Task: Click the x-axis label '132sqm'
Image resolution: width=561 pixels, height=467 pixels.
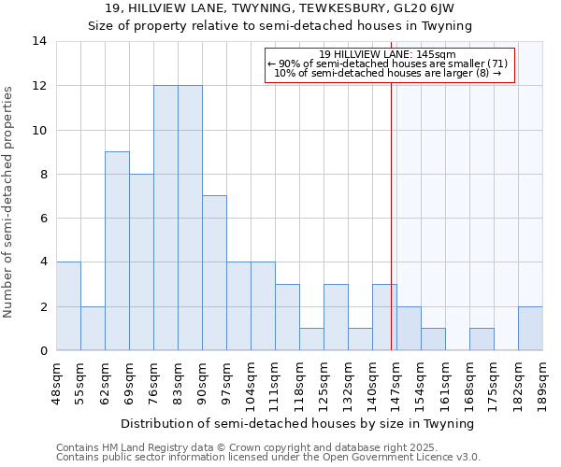Action: coord(348,388)
